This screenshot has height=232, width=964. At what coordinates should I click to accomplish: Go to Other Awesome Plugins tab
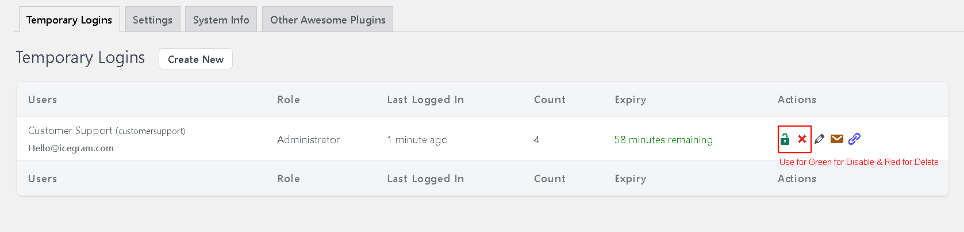tap(328, 20)
